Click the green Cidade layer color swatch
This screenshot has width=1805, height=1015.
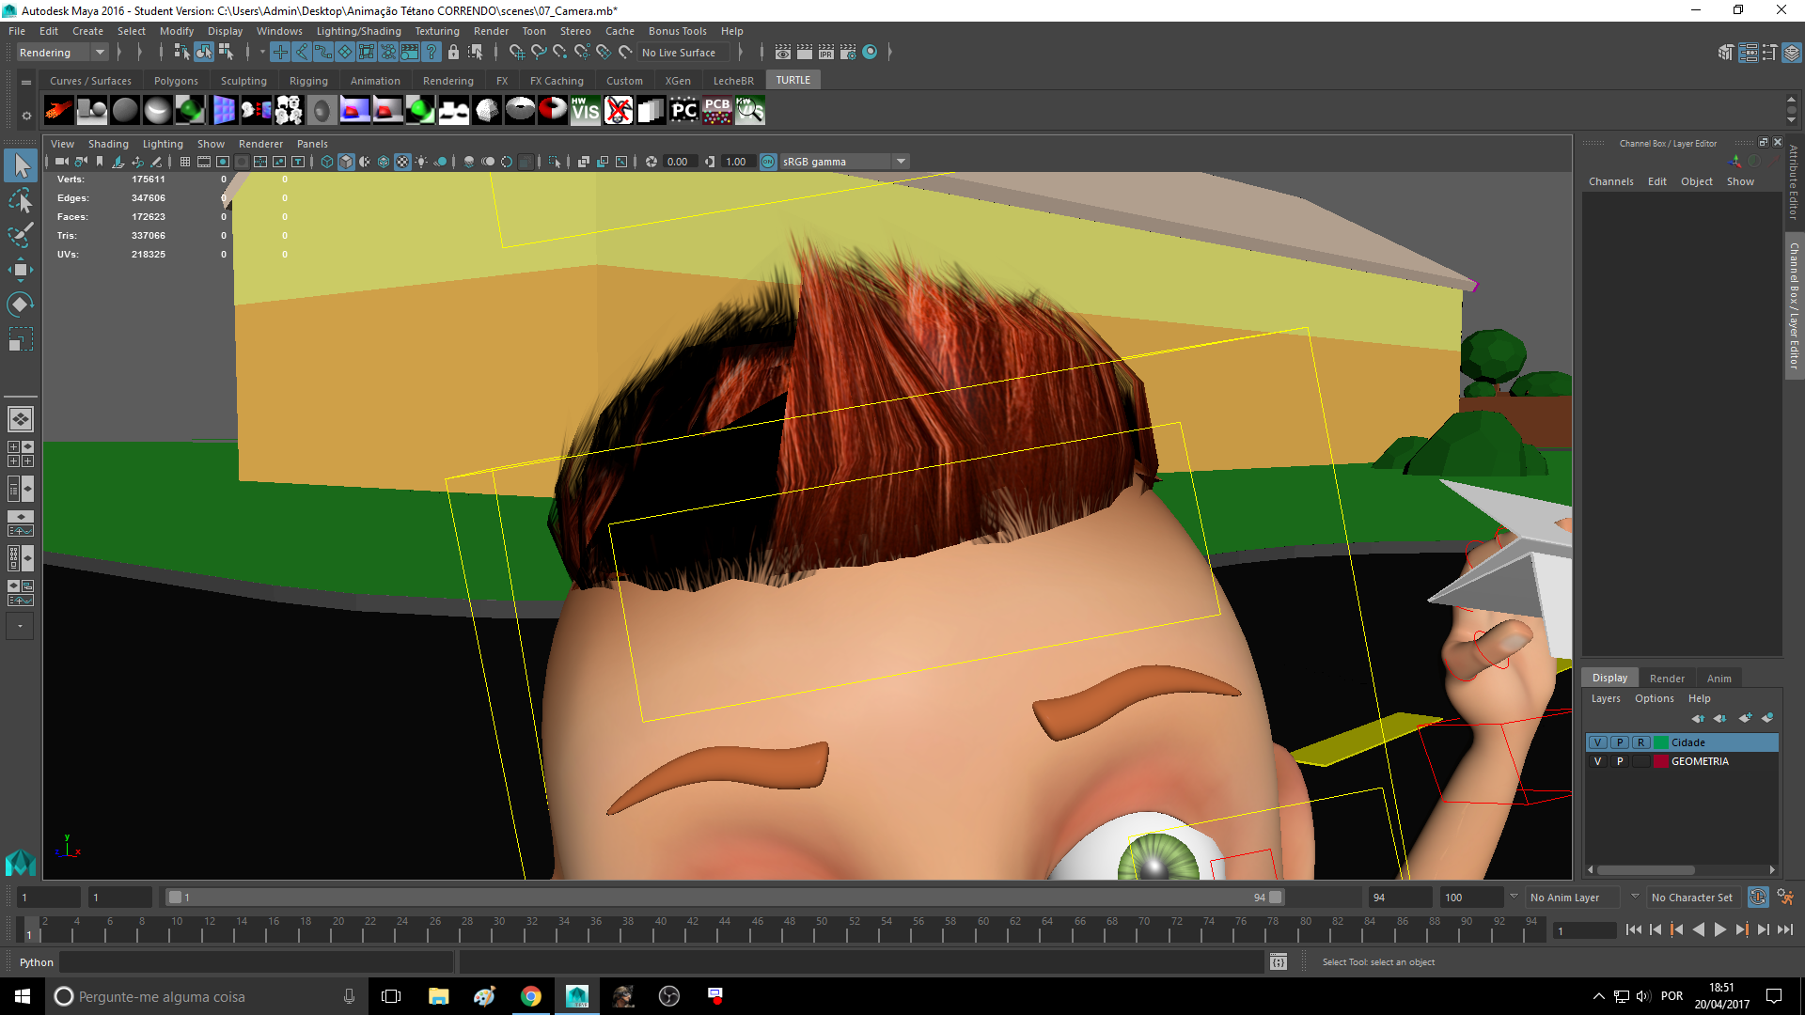point(1661,742)
